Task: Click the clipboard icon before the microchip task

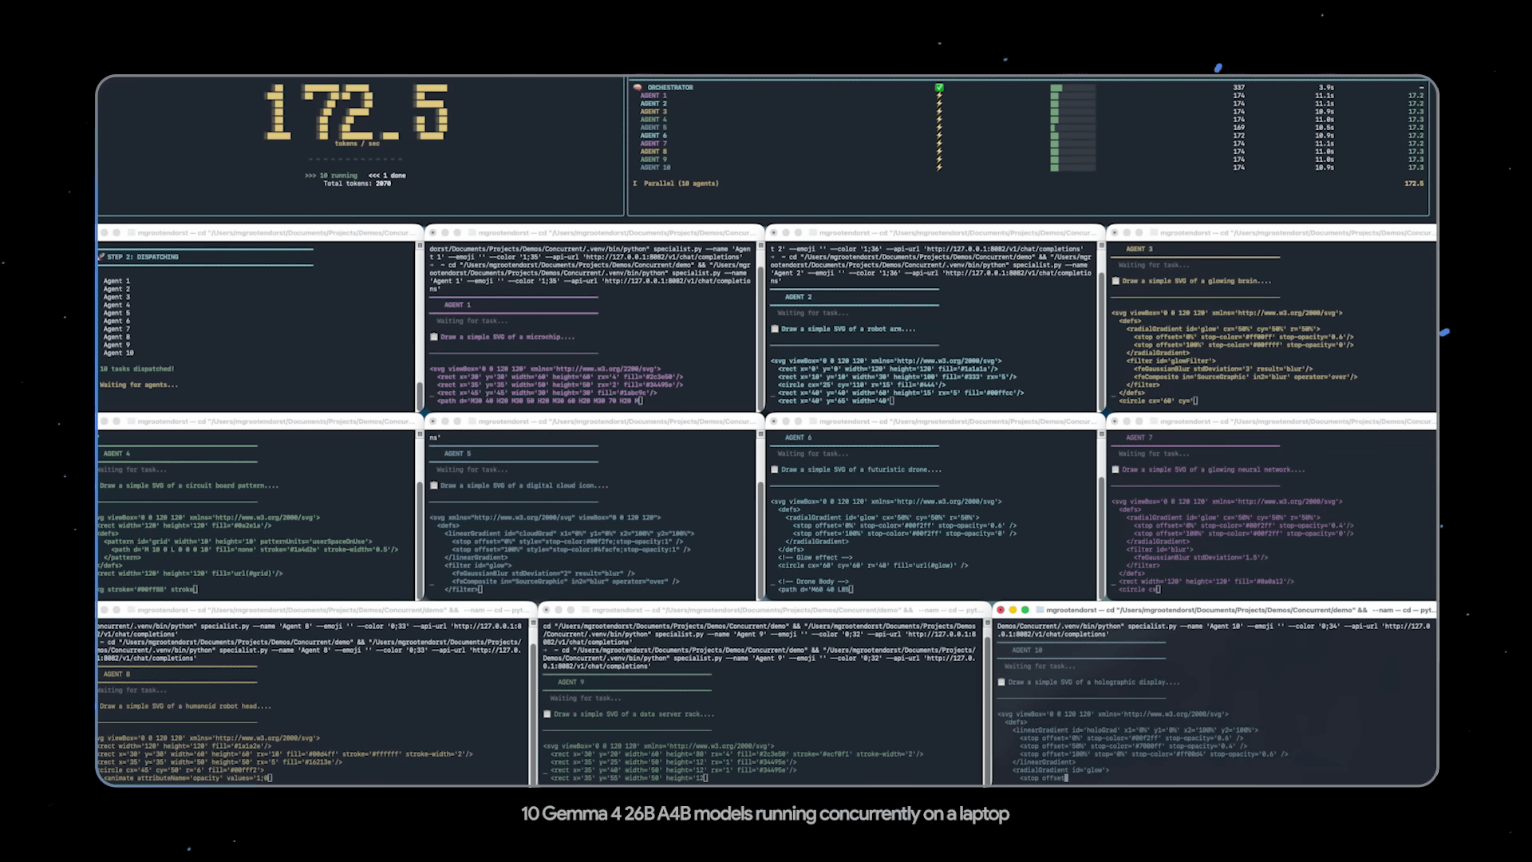Action: 434,337
